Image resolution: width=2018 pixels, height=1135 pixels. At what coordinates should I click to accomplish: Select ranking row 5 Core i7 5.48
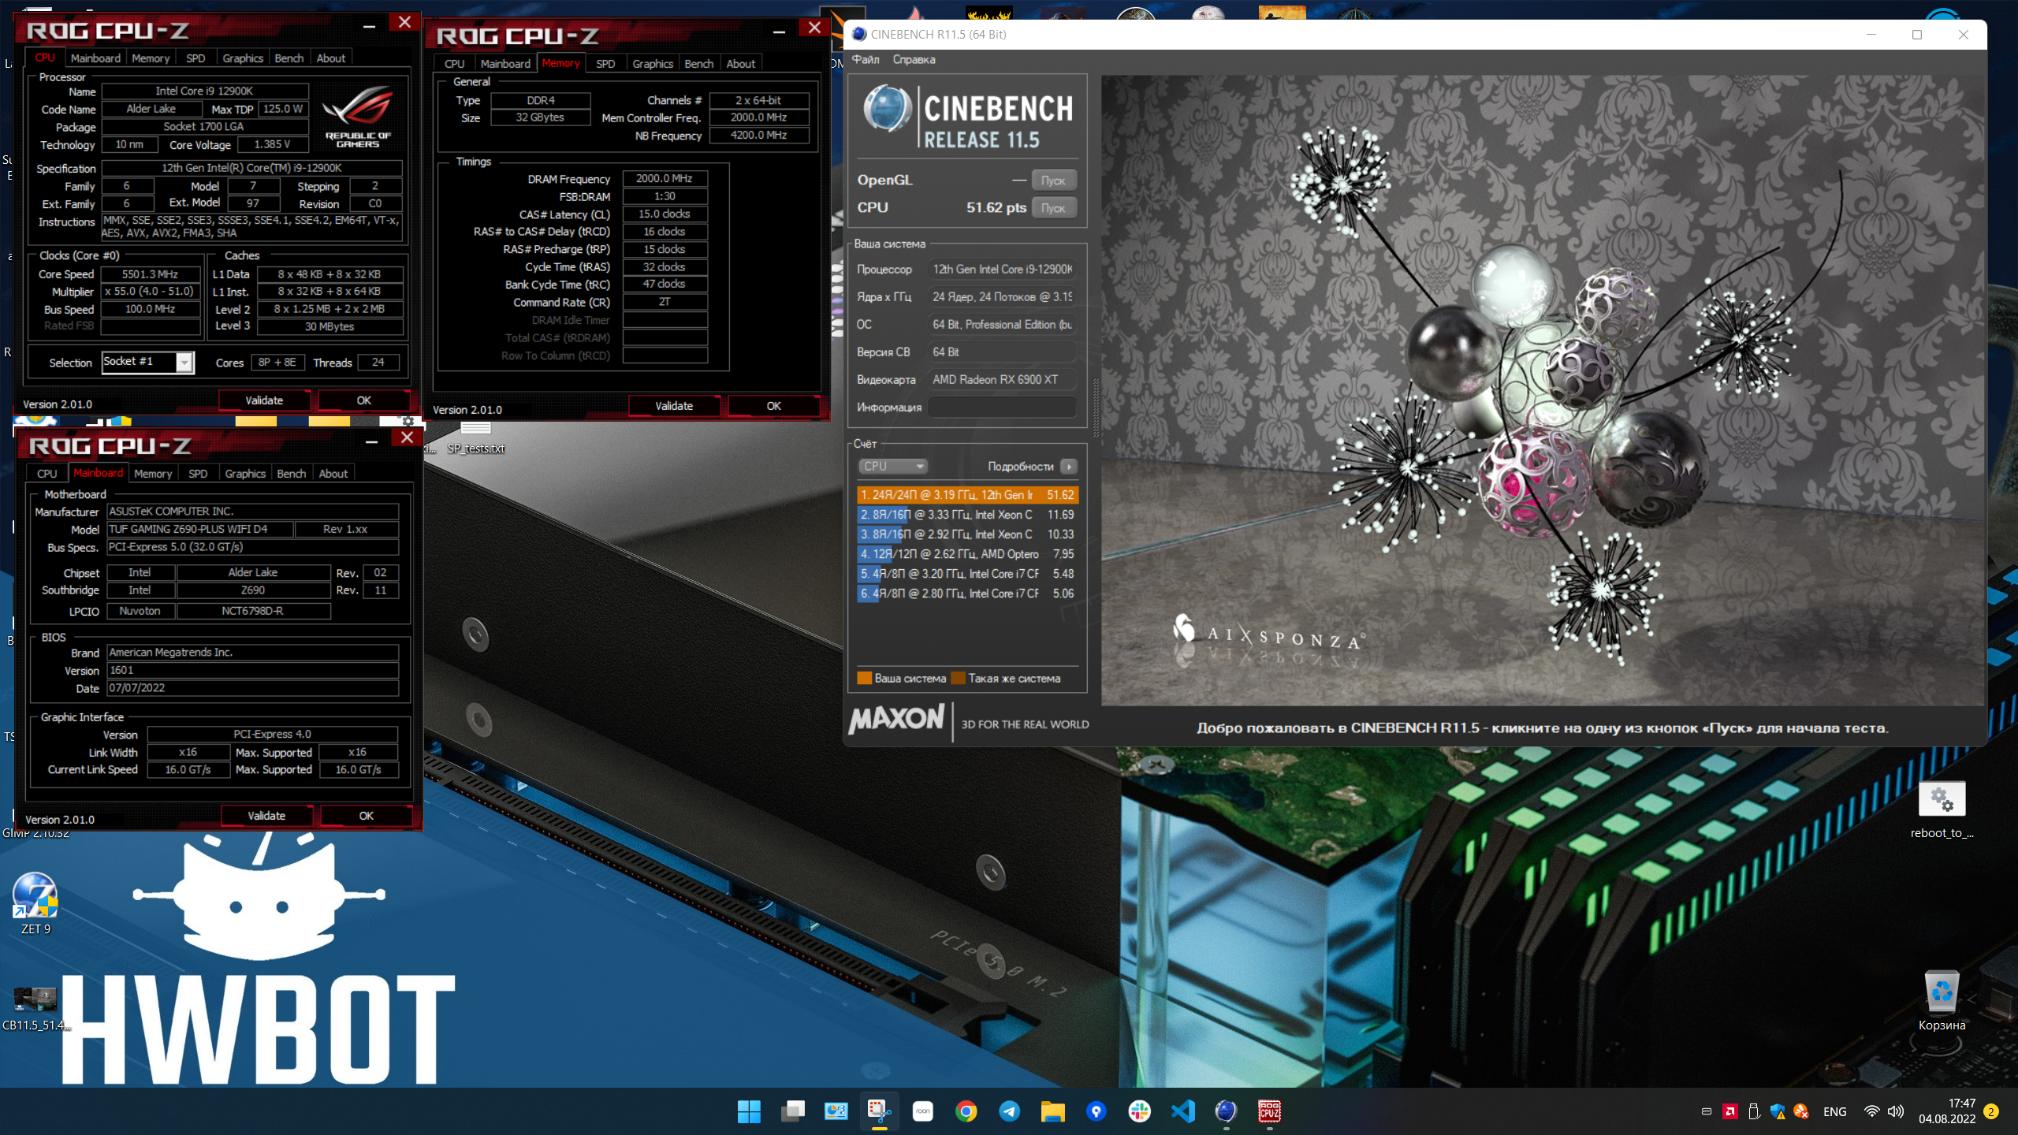(x=967, y=574)
